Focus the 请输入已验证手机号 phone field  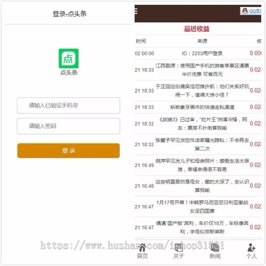[x=68, y=105]
